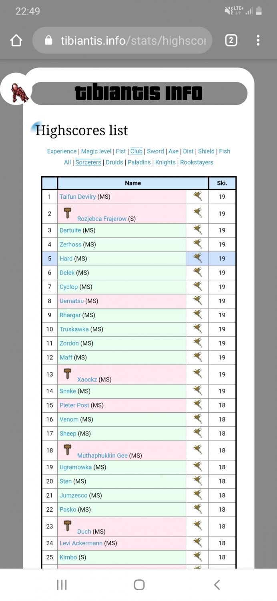Show Rookstayers highscores
Image resolution: width=277 pixels, height=601 pixels.
[197, 162]
